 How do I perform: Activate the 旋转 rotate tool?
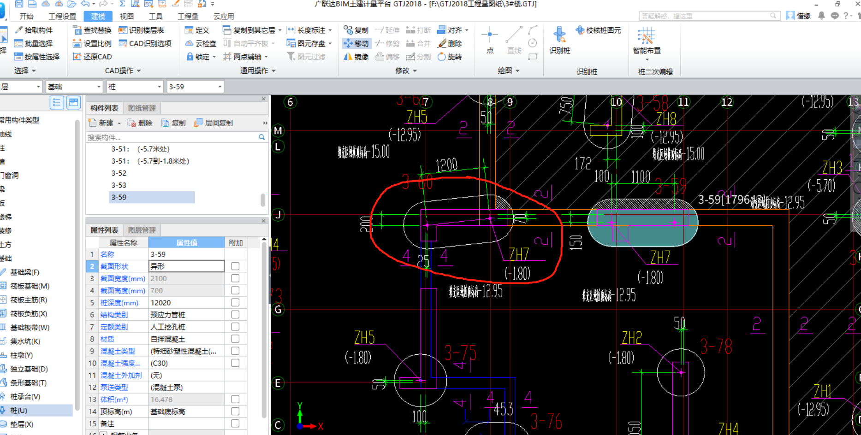click(x=450, y=57)
